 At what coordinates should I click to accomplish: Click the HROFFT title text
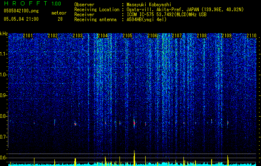26,3
